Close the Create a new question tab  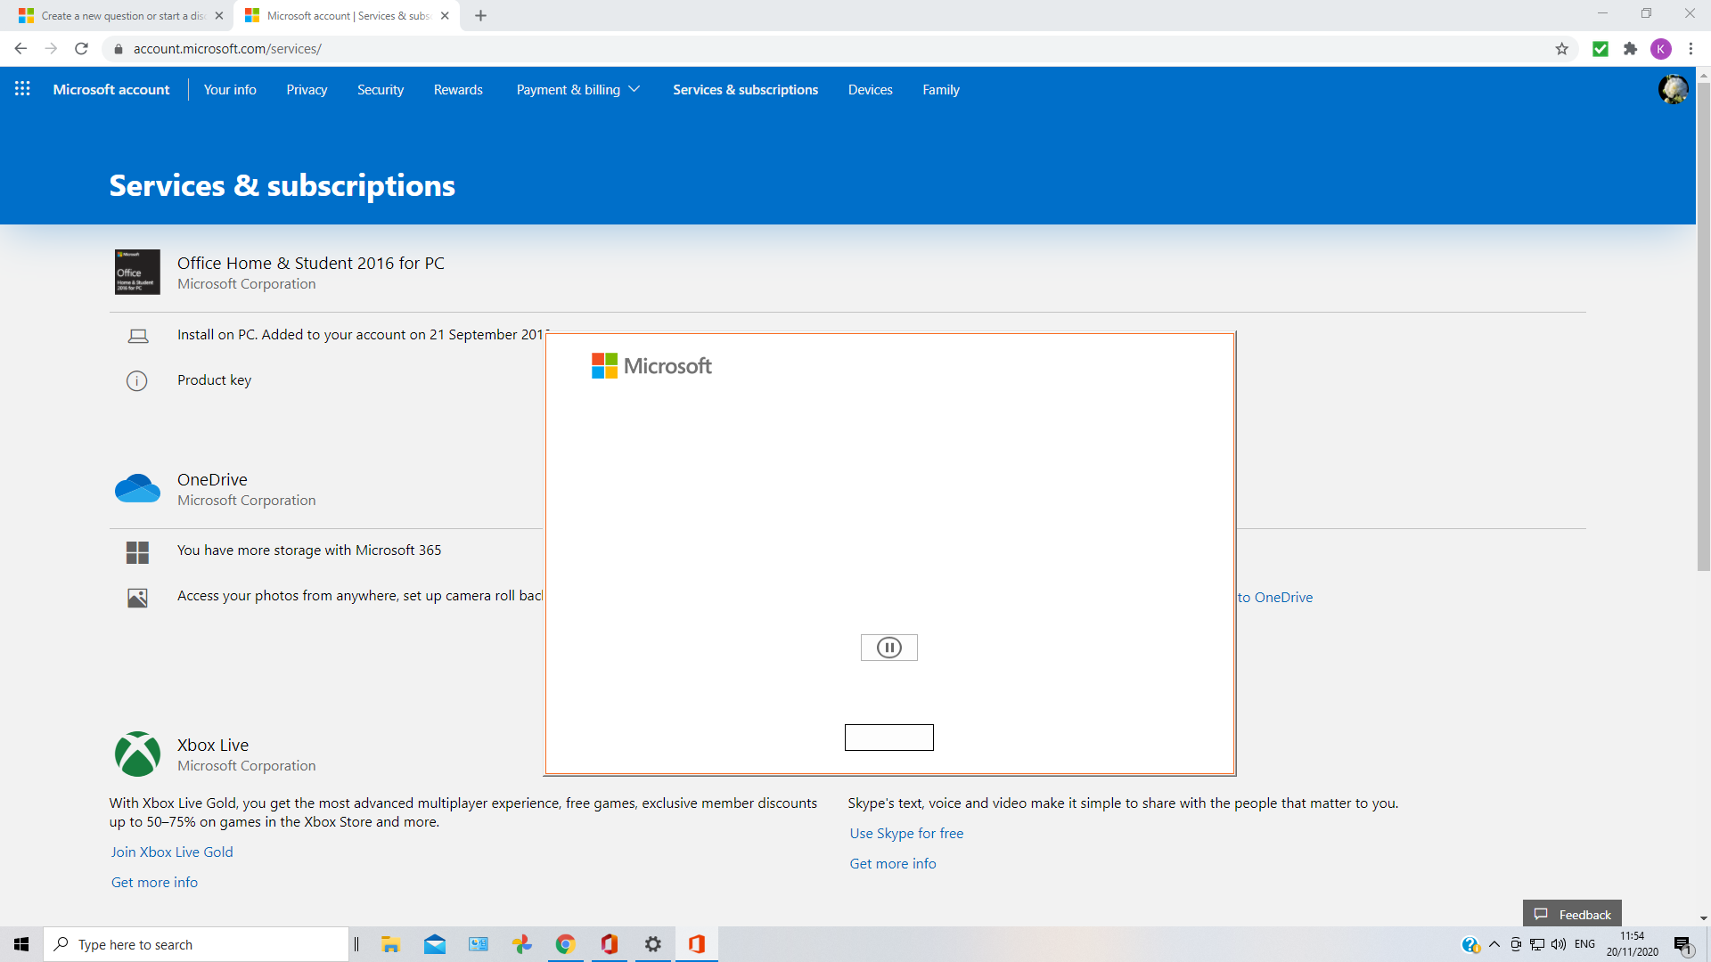tap(219, 15)
